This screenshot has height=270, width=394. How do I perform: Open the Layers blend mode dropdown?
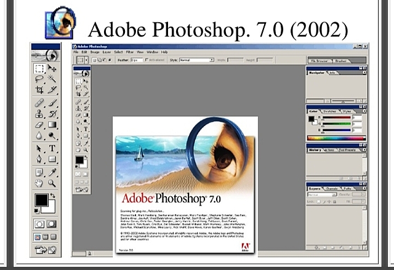coord(322,194)
